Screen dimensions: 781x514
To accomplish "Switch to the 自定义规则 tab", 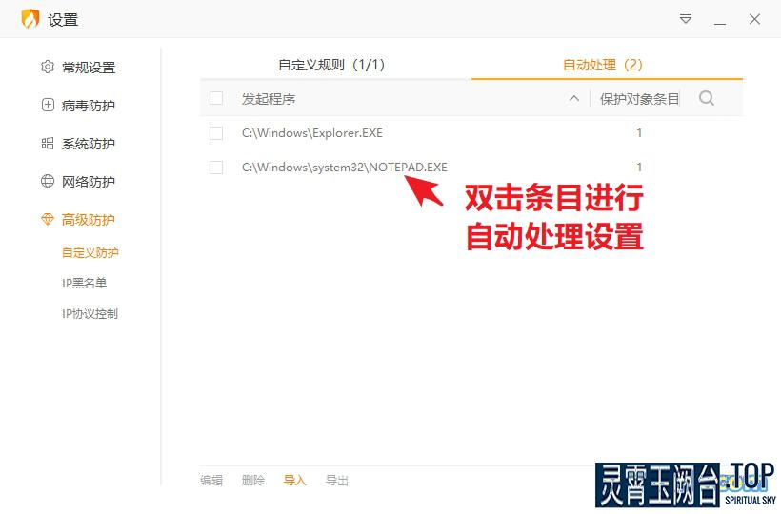I will [x=331, y=65].
